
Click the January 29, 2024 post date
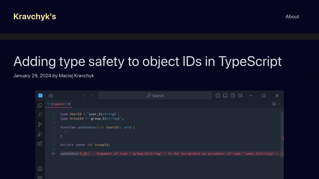pyautogui.click(x=32, y=76)
